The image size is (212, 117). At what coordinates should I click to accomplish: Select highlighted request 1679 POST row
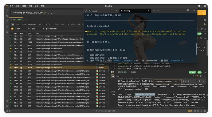[59, 68]
